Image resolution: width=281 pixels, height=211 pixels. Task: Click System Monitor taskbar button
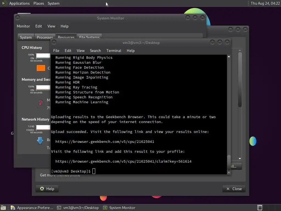(120, 208)
